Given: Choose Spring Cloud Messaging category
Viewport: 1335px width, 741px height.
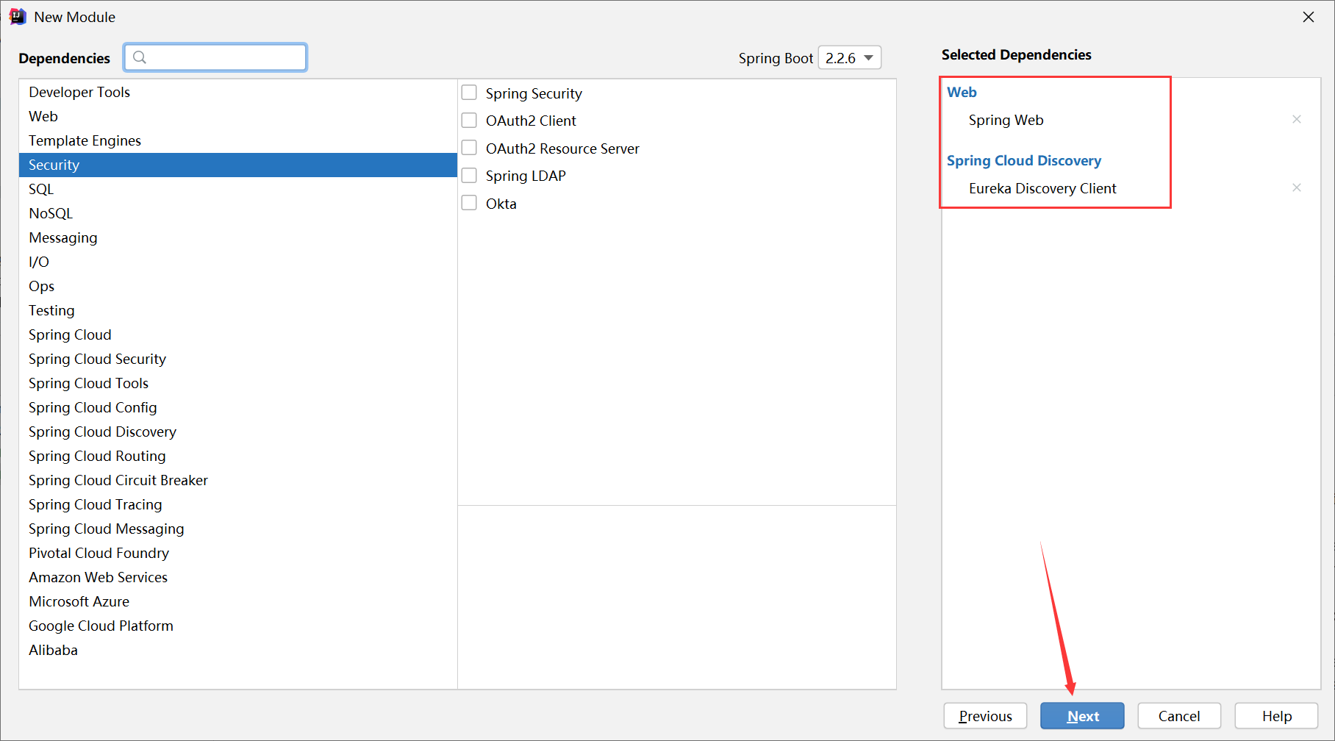Looking at the screenshot, I should click(238, 529).
